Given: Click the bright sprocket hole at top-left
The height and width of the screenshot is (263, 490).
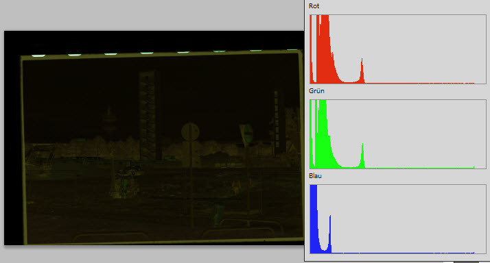Looking at the screenshot, I should click(x=38, y=55).
